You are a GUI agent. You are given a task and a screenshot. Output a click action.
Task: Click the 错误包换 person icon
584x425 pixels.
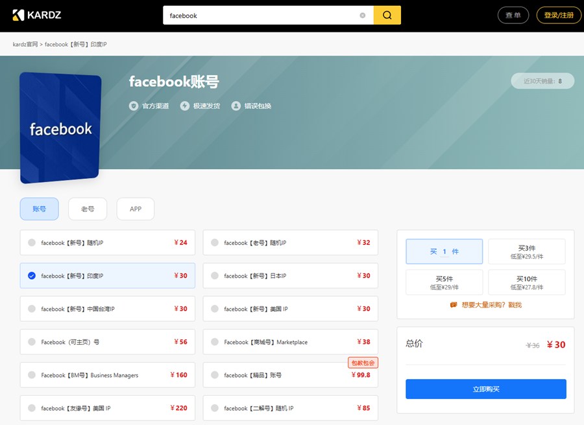click(x=236, y=106)
